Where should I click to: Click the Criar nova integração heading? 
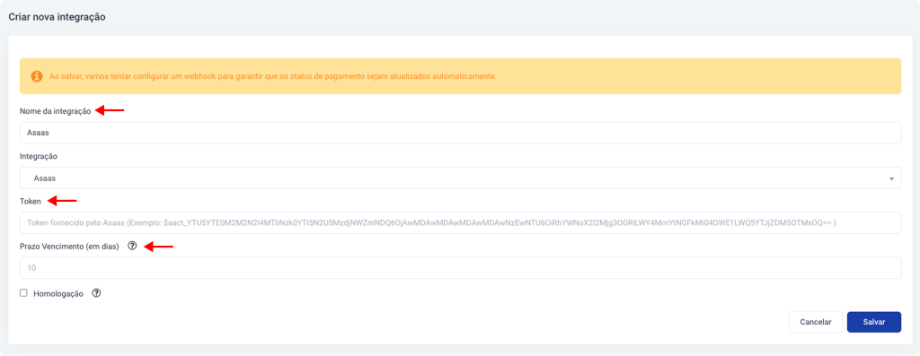click(57, 17)
